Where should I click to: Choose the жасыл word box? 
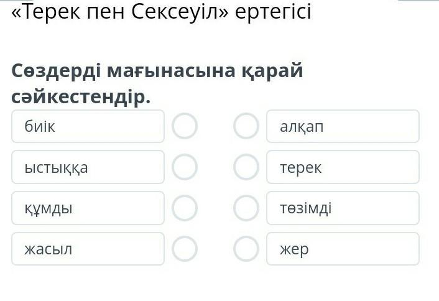(x=88, y=249)
